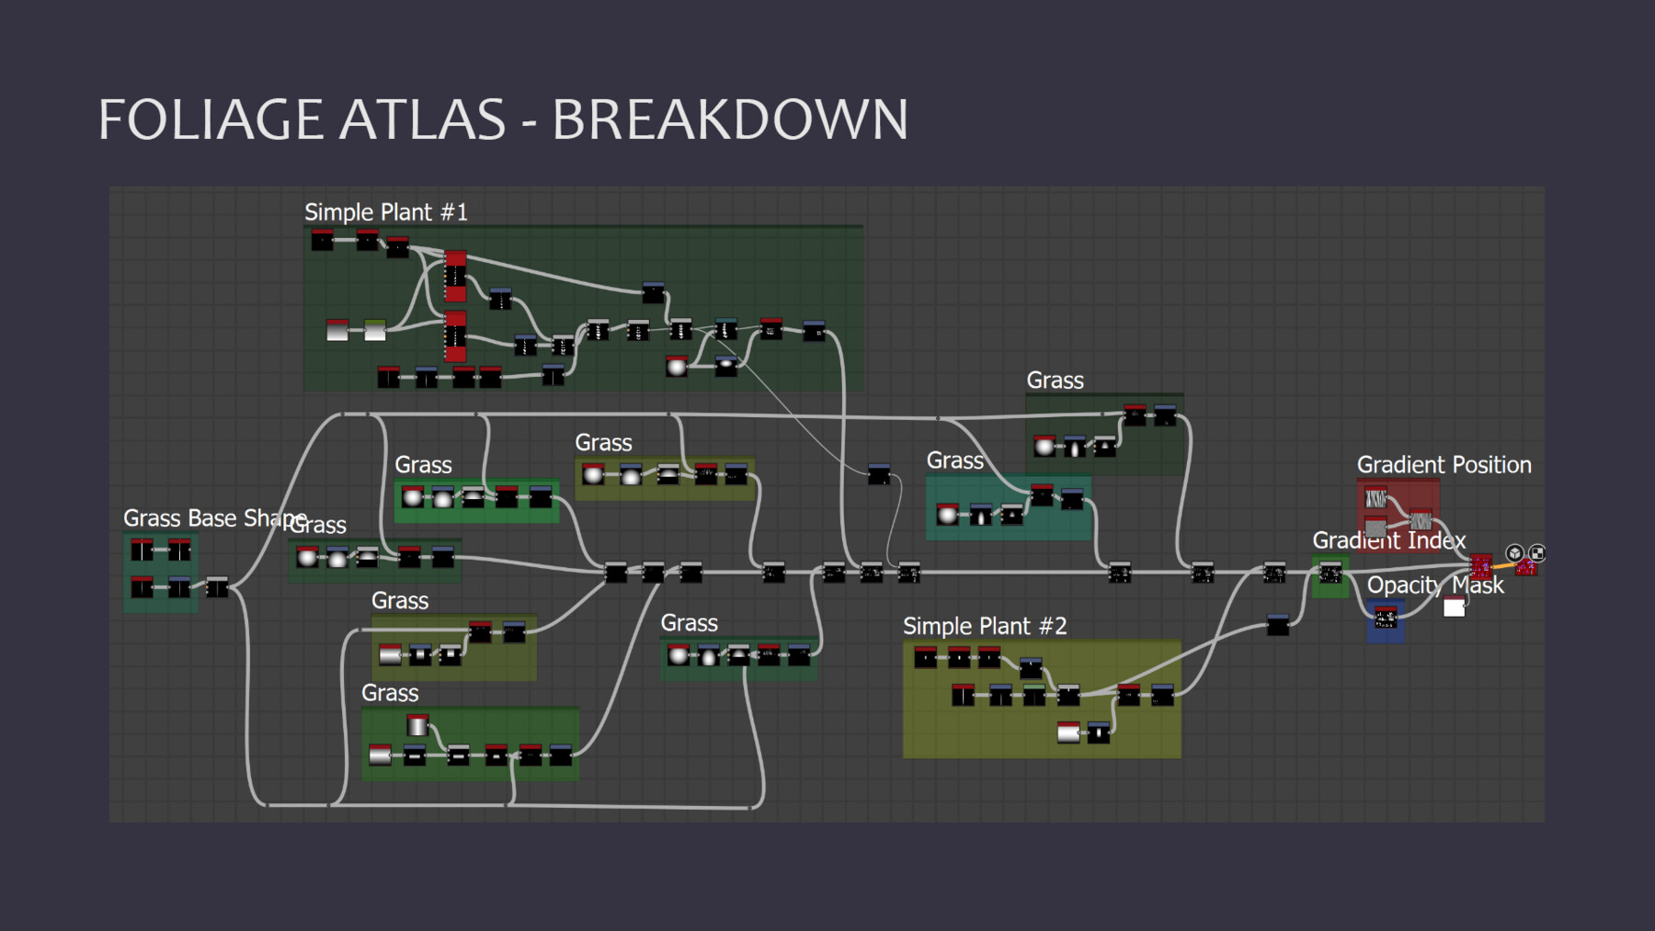
Task: Click the Grass Base Shape frame title
Action: click(x=215, y=518)
